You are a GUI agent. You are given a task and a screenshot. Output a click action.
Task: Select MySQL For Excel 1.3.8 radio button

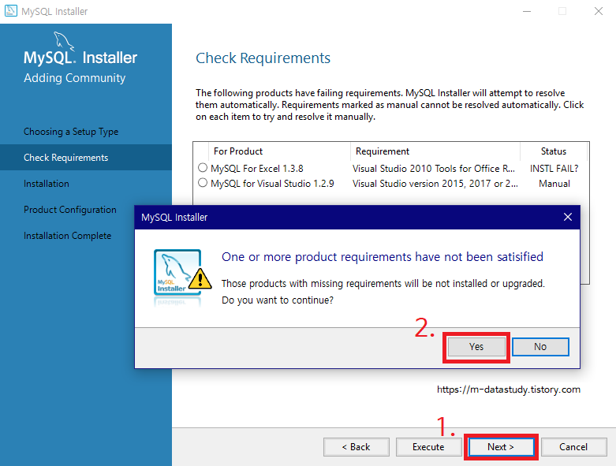[x=203, y=168]
